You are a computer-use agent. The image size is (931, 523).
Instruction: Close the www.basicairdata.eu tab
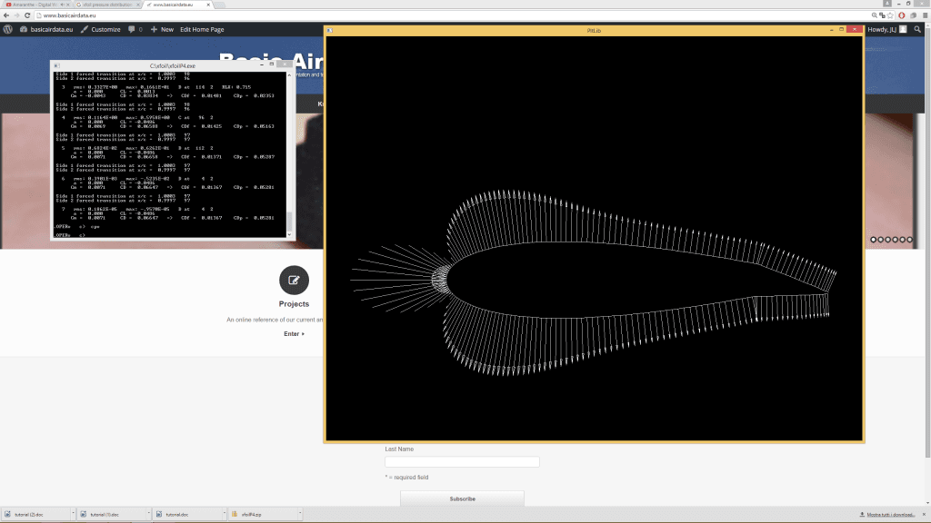208,5
